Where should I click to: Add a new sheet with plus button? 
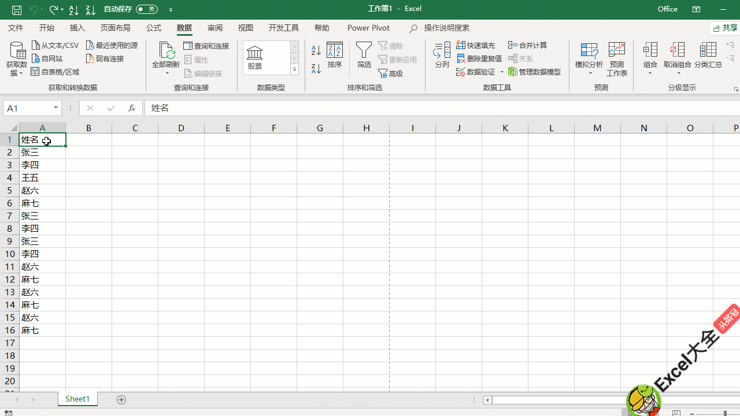(x=121, y=399)
